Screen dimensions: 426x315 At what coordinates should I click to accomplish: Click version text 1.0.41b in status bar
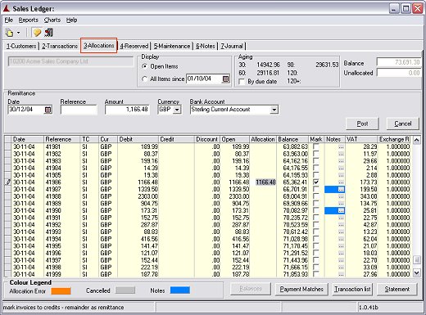pyautogui.click(x=369, y=308)
